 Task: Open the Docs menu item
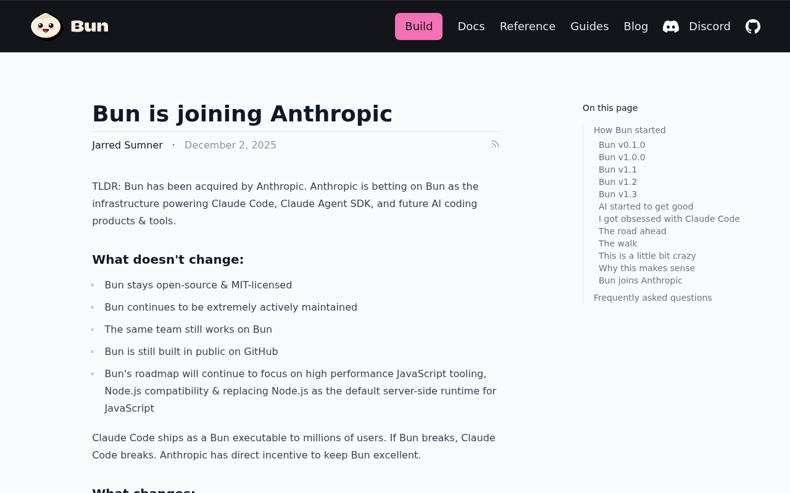[x=471, y=26]
